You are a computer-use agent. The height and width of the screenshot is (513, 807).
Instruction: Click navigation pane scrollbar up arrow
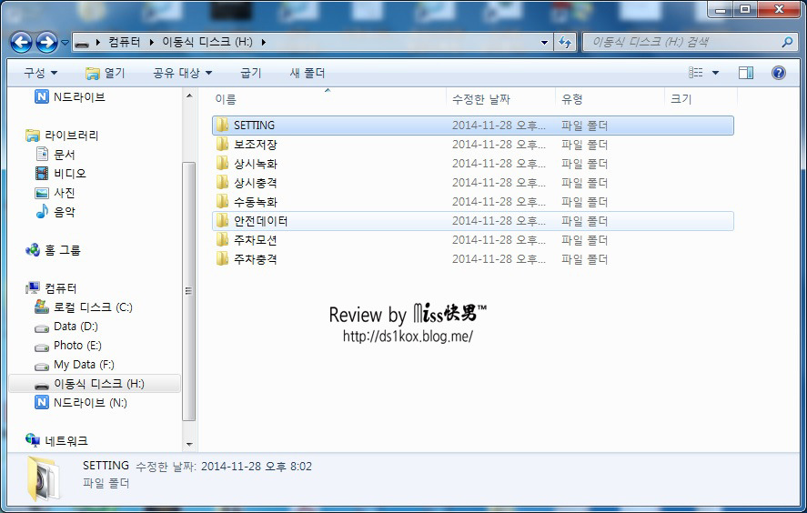pyautogui.click(x=189, y=96)
